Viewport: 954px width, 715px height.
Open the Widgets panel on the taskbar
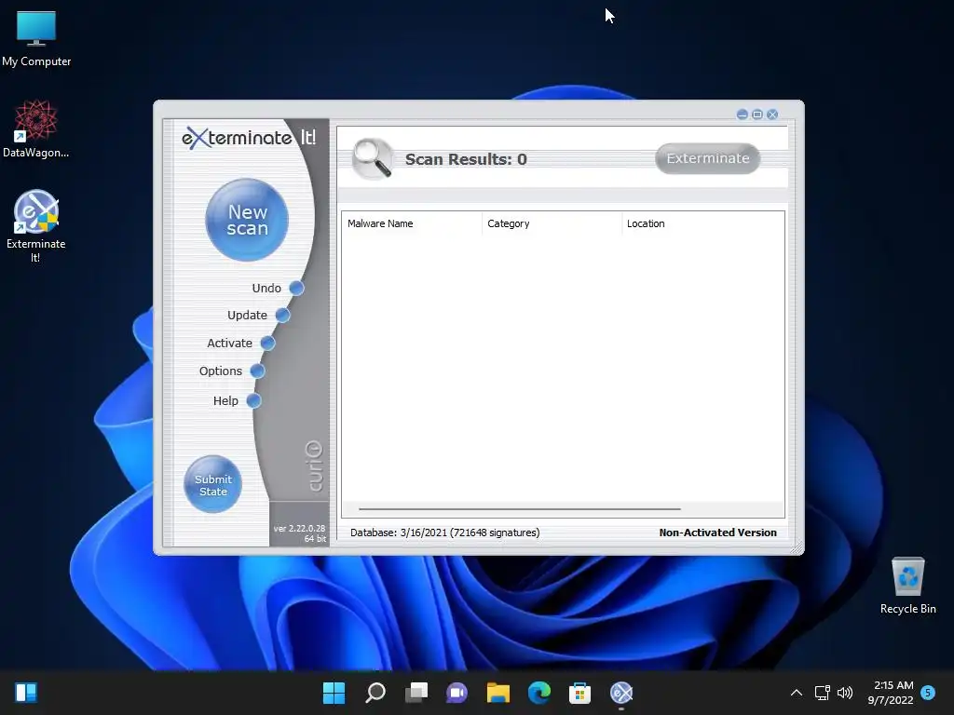coord(26,693)
